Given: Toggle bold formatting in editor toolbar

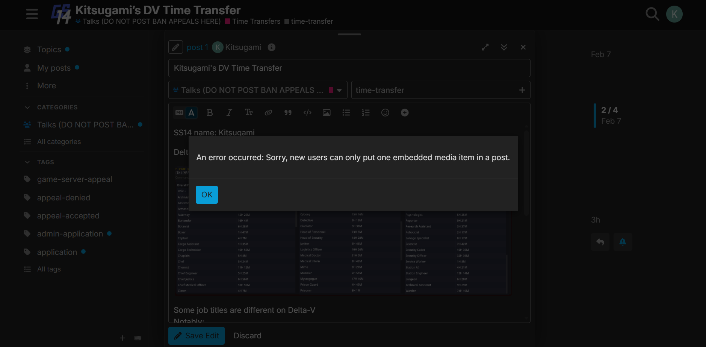Looking at the screenshot, I should coord(210,113).
